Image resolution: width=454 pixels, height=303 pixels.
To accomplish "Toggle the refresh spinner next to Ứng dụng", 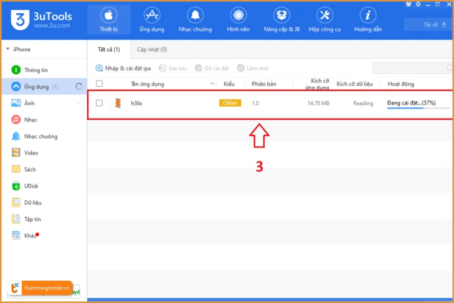I will [x=79, y=86].
